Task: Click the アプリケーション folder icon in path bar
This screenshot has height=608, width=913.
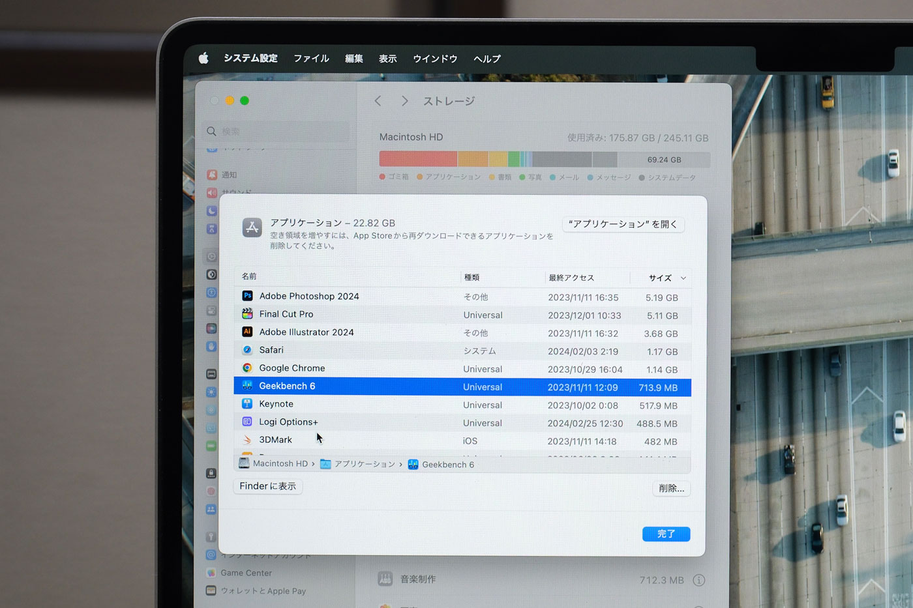Action: pyautogui.click(x=325, y=464)
